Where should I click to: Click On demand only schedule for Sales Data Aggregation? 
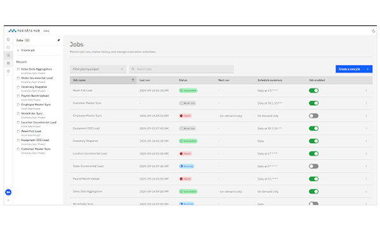(268, 192)
